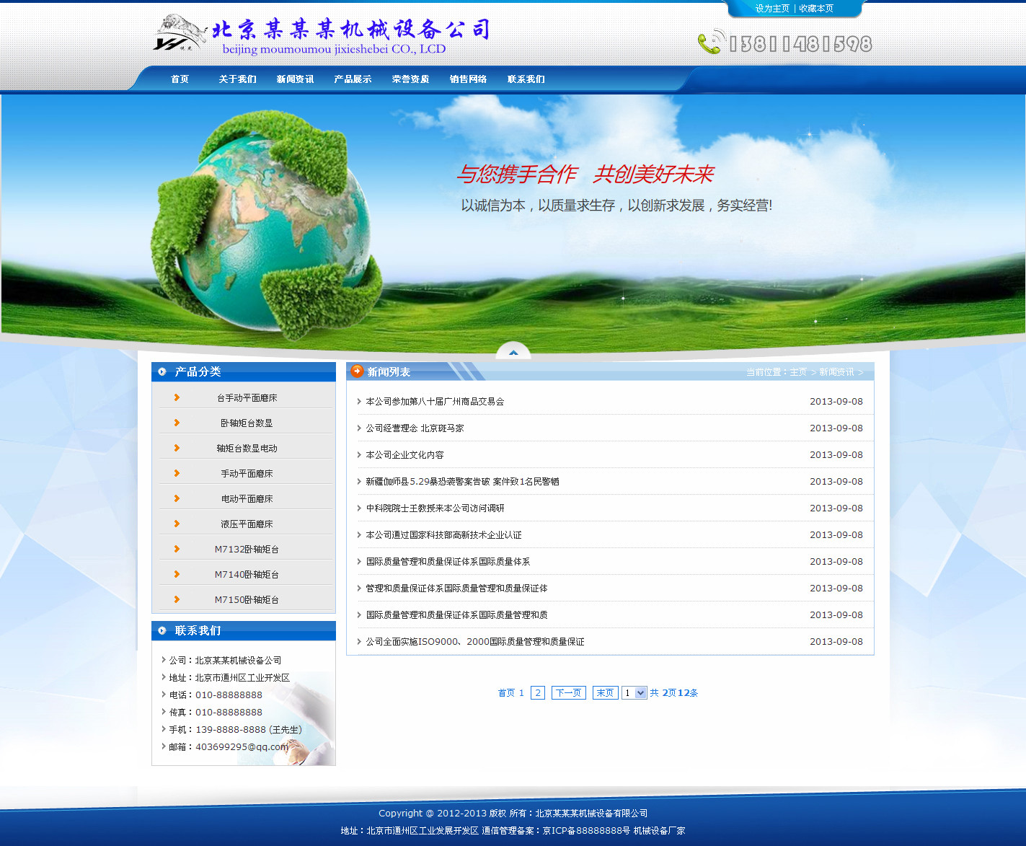Click 收藏本页 link at top right

(816, 9)
